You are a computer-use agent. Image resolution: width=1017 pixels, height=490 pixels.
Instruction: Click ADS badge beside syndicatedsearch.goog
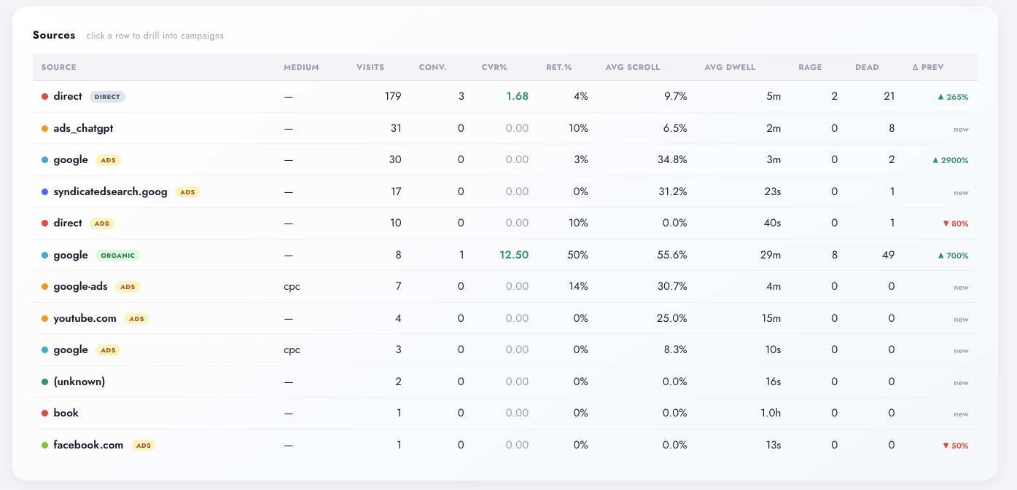187,192
